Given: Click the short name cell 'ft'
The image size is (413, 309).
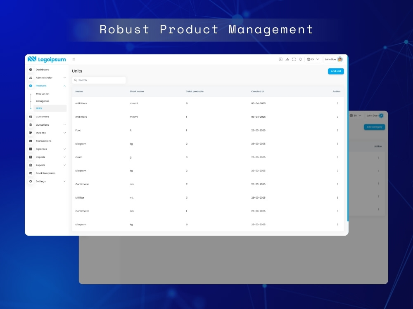Looking at the screenshot, I should pyautogui.click(x=131, y=130).
